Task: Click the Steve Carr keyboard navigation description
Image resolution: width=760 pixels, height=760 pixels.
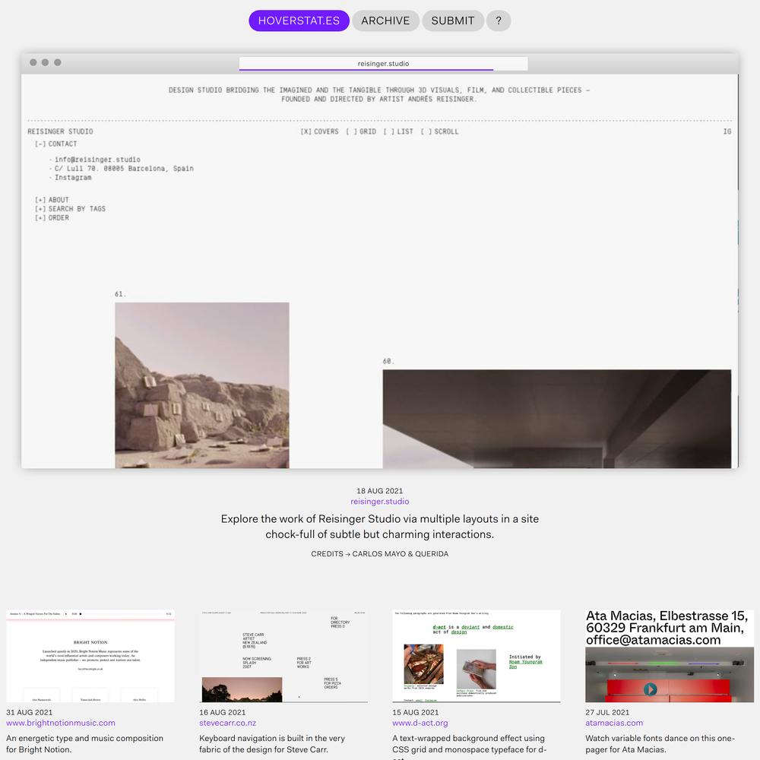Action: tap(272, 744)
